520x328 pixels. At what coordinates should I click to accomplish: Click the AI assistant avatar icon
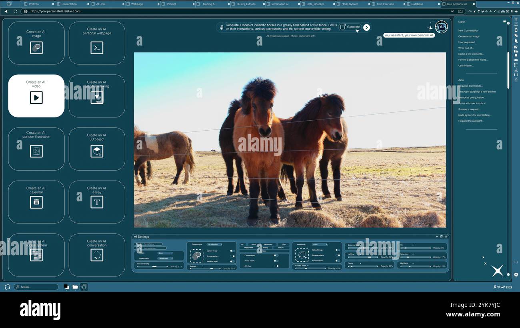[441, 27]
